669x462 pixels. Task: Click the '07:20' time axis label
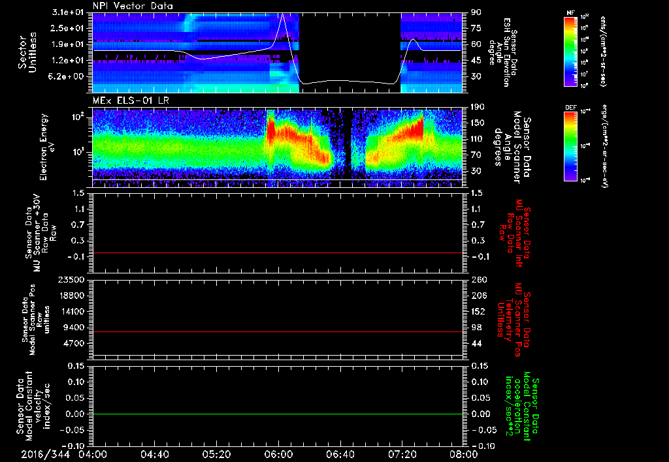tap(402, 454)
